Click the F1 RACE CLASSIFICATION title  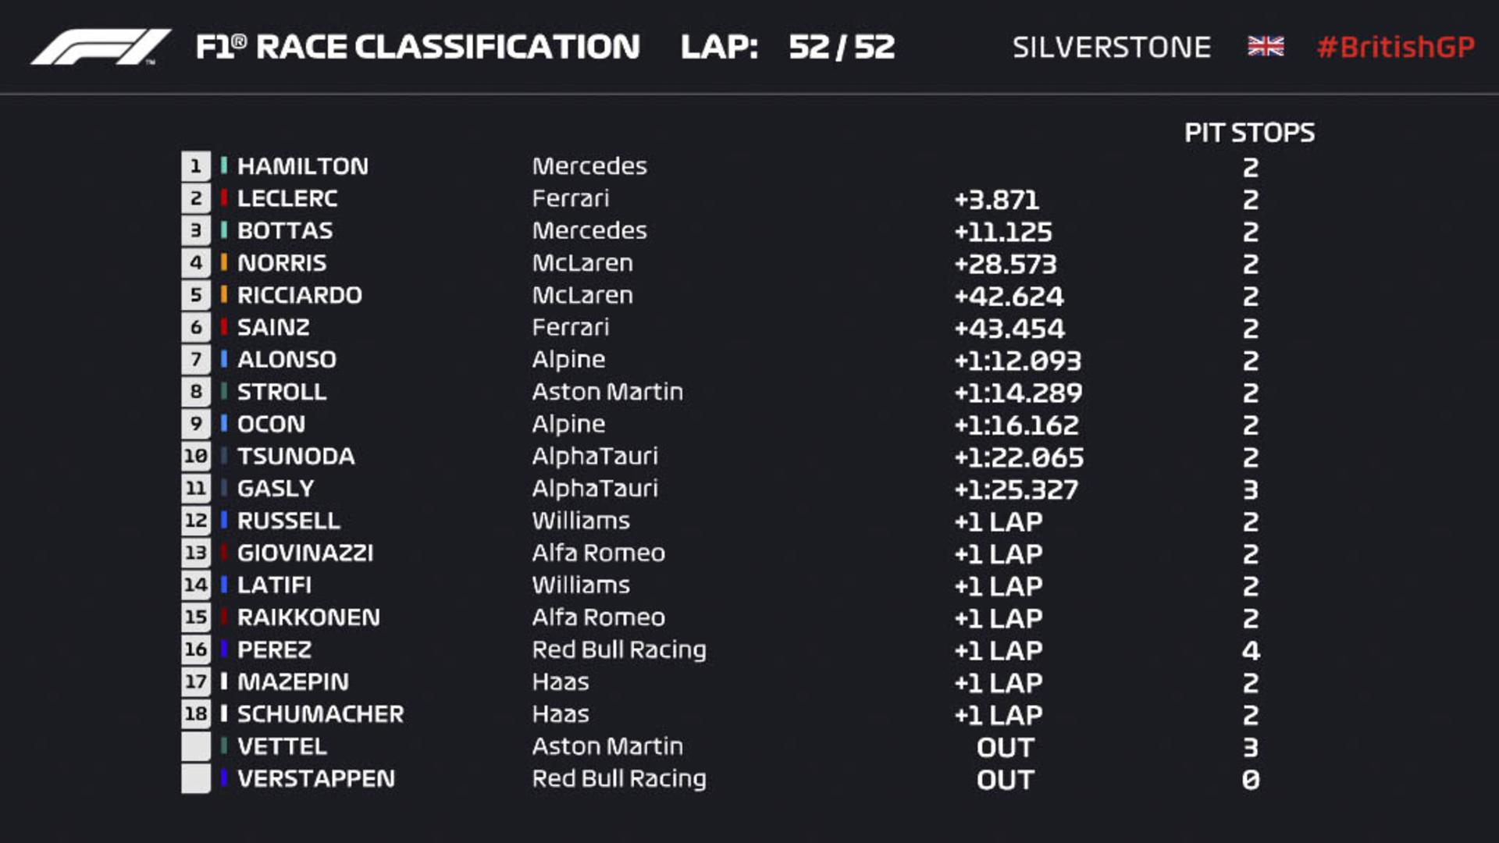click(418, 48)
